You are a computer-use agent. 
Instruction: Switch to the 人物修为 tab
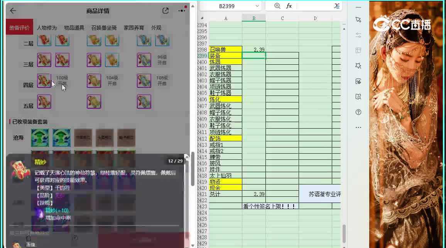coord(47,28)
